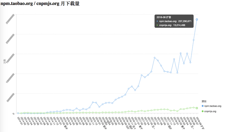225x132 pixels.
Task: Click x-axis label 2014-01
Action: tap(20, 121)
